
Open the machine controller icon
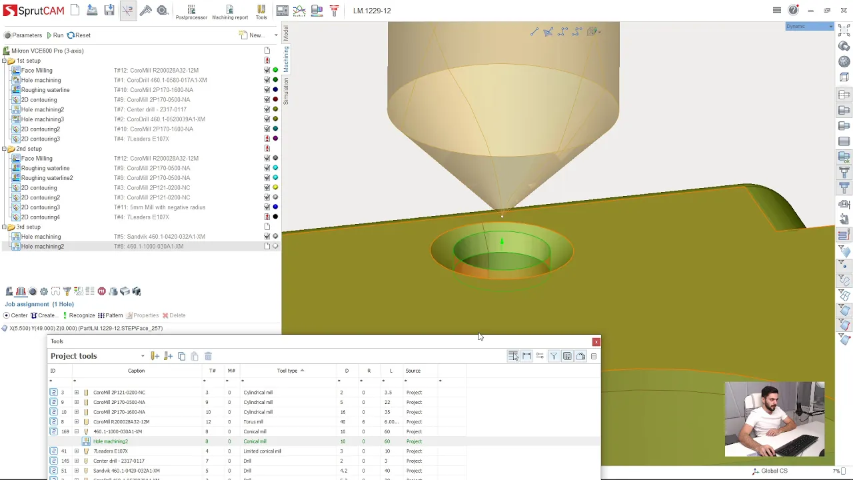point(283,11)
